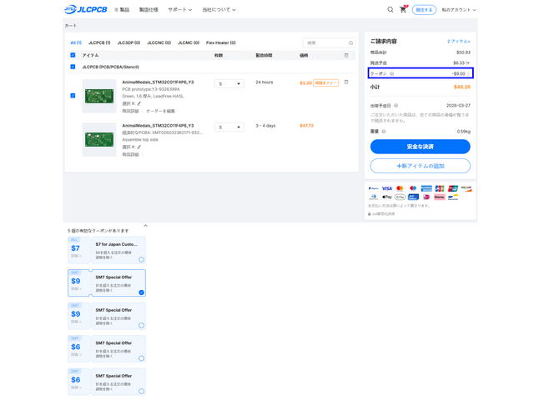Click the UnionPay payment icon

click(453, 188)
